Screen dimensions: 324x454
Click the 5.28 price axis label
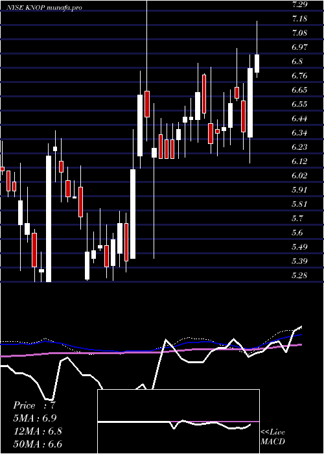(x=299, y=275)
